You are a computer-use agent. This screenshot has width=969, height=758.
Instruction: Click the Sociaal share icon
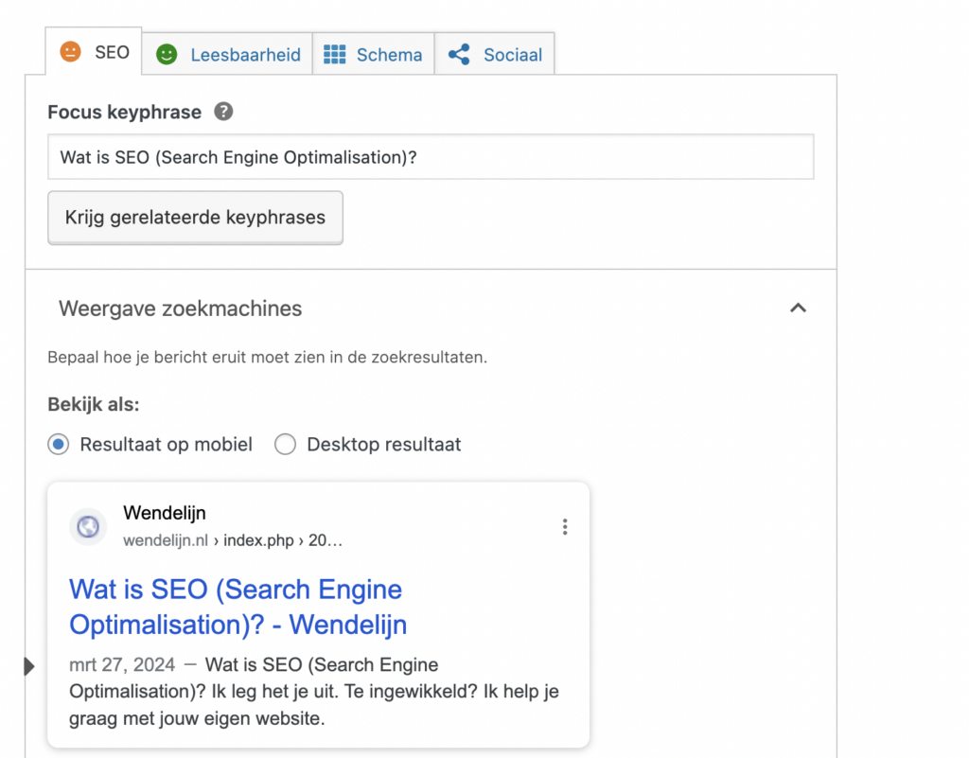click(459, 54)
